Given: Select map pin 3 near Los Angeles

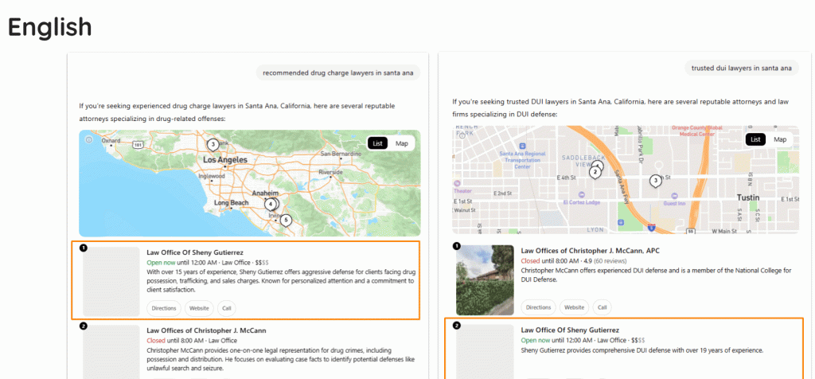Looking at the screenshot, I should click(212, 144).
